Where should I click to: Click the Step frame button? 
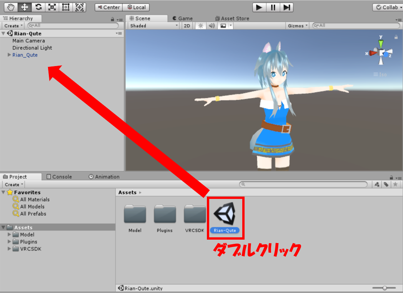point(286,7)
